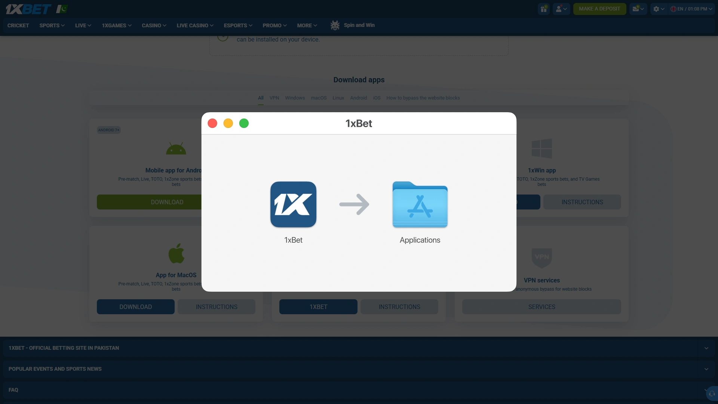Open the settings gear menu
The width and height of the screenshot is (718, 404).
click(x=659, y=9)
